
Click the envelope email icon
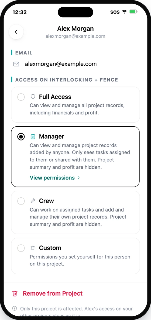16,64
